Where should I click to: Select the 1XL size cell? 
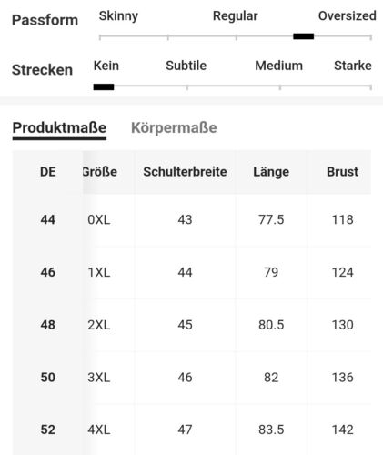(99, 272)
